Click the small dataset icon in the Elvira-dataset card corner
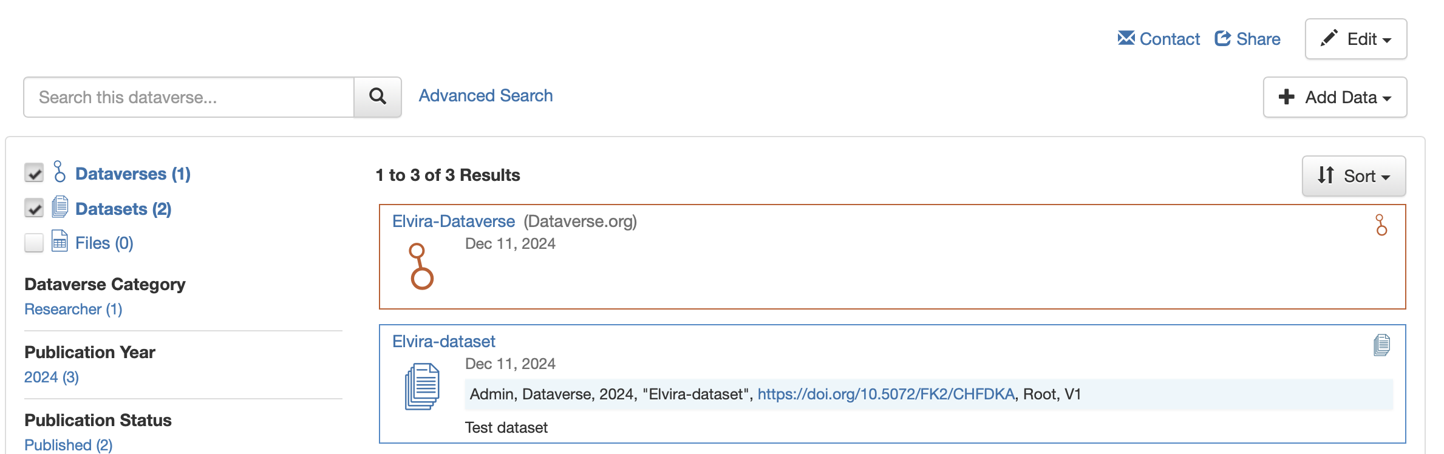This screenshot has width=1444, height=454. click(1381, 345)
